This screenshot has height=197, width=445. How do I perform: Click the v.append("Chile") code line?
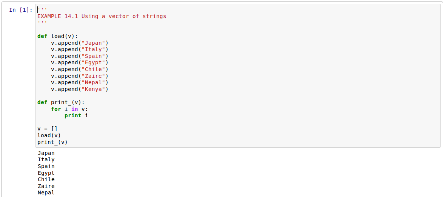click(x=80, y=69)
